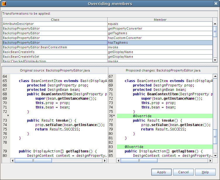Select the BackstopPropertyEditor.BeanContextItem row

point(55,47)
